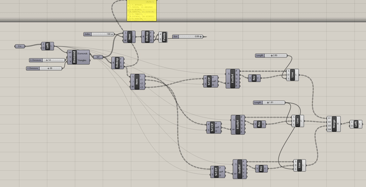This screenshot has width=366, height=187.
Task: Click the Item component with +1 output
Action: coord(137,82)
